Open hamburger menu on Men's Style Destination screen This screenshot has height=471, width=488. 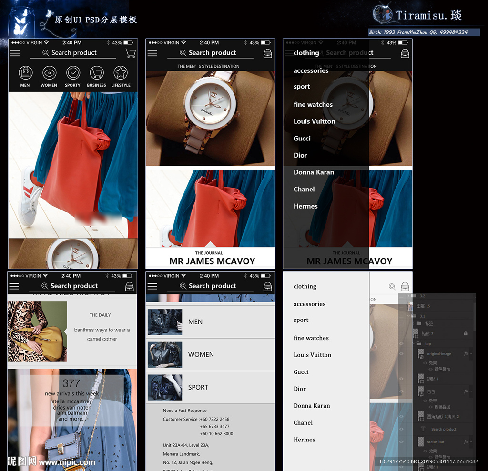click(152, 53)
